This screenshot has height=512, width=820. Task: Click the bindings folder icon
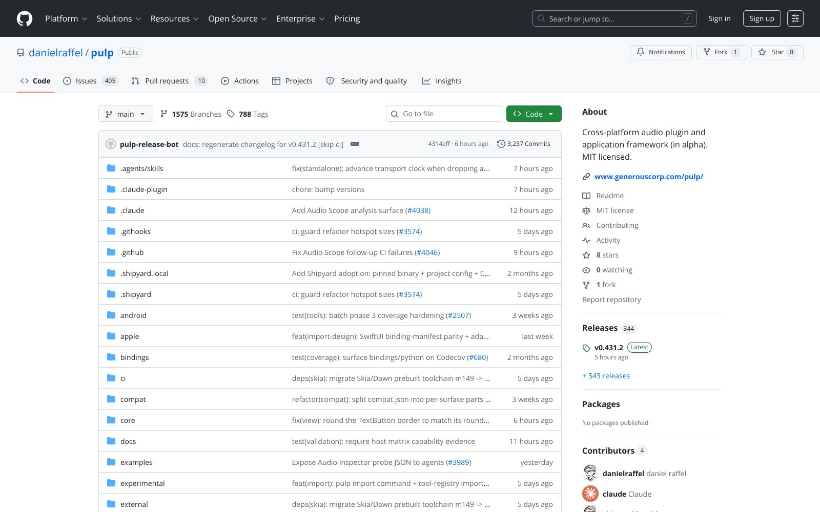click(111, 357)
